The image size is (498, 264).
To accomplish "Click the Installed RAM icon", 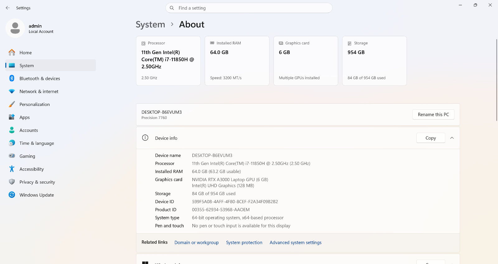I will point(212,43).
